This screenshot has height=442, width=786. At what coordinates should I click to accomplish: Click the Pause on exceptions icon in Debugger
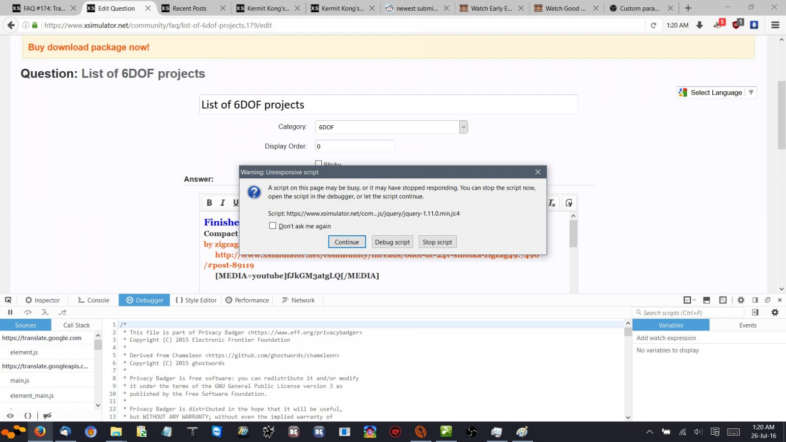(10, 312)
